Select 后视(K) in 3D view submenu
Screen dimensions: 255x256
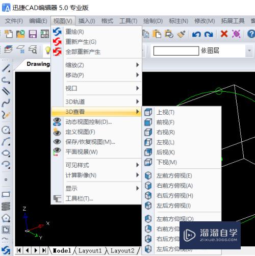[x=182, y=152]
